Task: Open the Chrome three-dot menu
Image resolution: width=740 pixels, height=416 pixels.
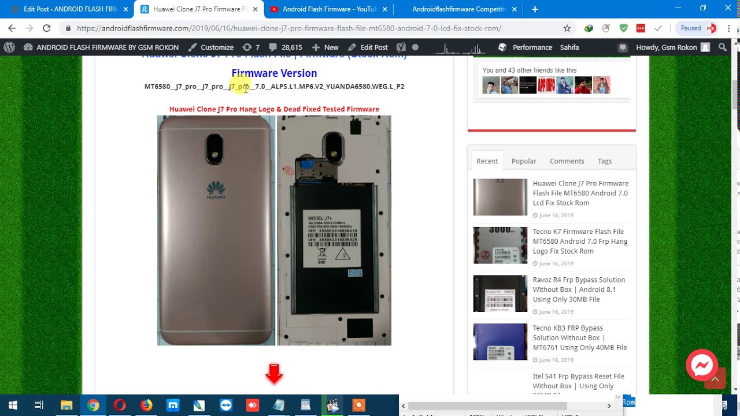Action: point(728,28)
